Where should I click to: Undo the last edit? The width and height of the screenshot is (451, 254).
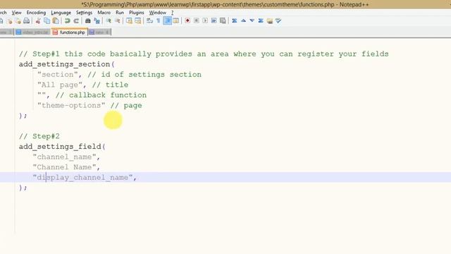[x=68, y=20]
